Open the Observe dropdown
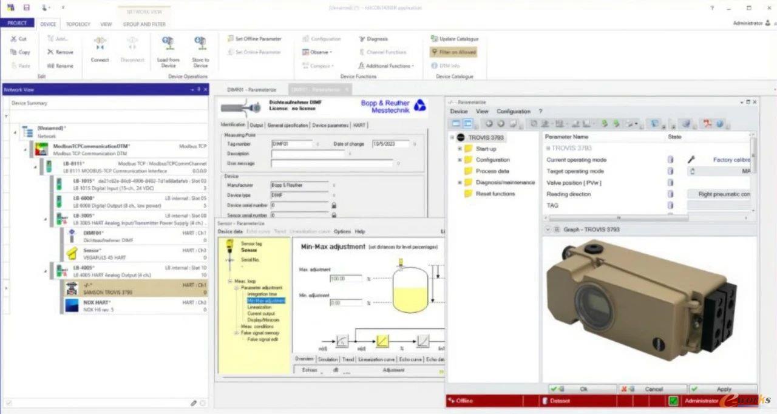Image resolution: width=777 pixels, height=414 pixels. (x=317, y=52)
